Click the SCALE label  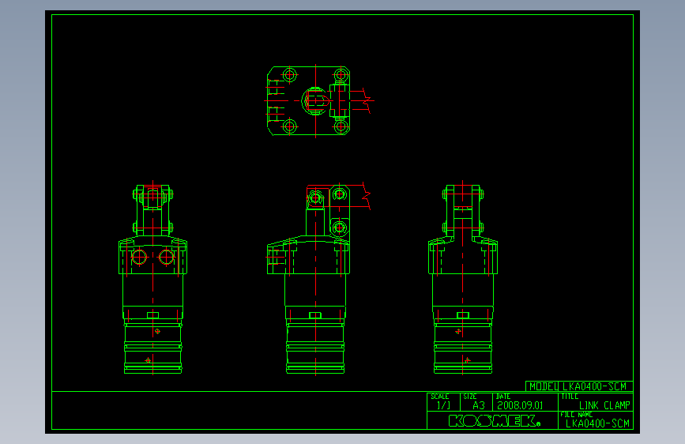pos(439,397)
